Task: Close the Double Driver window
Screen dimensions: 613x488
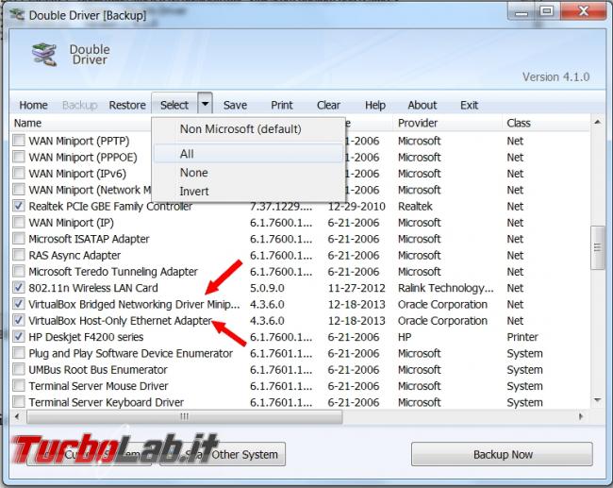Action: 583,11
